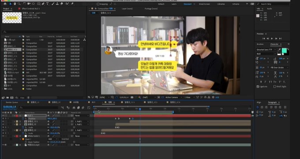Select the Eraser tool

(62, 4)
